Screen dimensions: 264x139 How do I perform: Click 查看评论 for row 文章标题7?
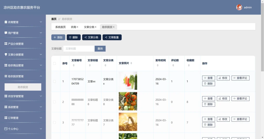(x=241, y=119)
